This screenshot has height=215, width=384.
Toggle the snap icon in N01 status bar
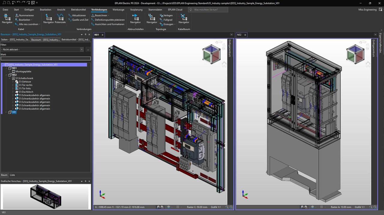pos(158,207)
